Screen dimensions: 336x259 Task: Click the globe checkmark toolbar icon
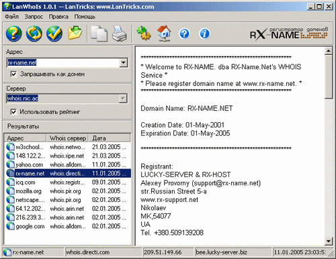click(54, 34)
